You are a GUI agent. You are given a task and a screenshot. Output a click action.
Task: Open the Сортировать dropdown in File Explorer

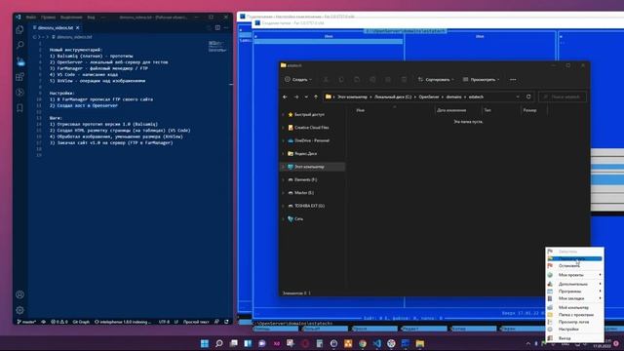(x=436, y=80)
